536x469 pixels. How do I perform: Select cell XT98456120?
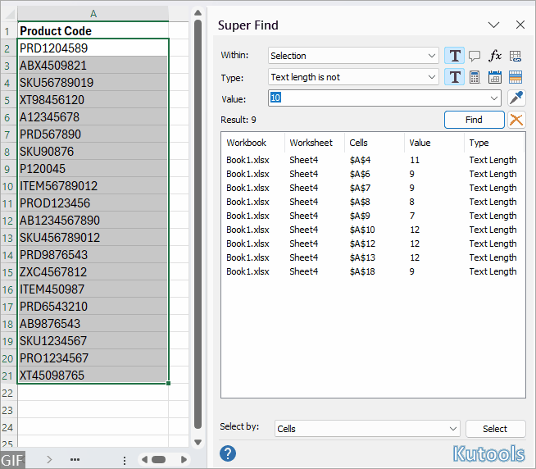[x=93, y=99]
